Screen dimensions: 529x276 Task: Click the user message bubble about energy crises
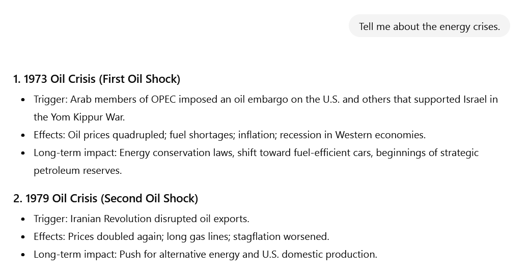[x=429, y=26]
